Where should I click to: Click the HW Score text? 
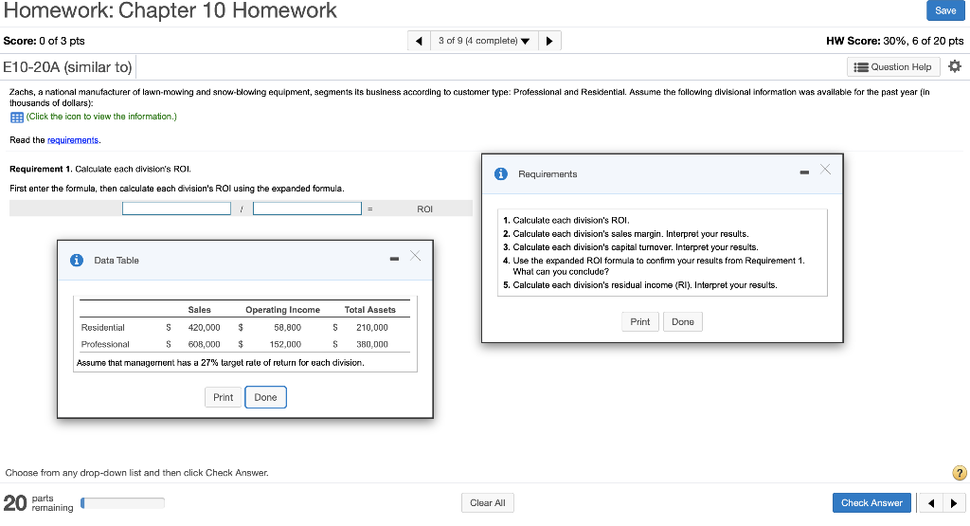pos(894,41)
